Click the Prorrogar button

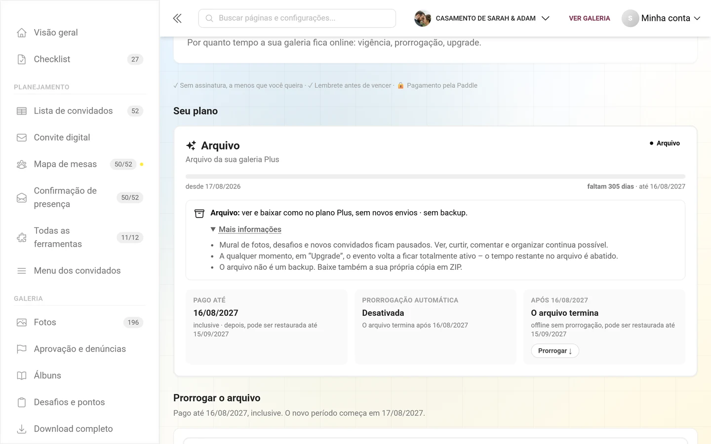(555, 351)
